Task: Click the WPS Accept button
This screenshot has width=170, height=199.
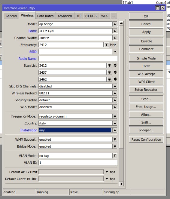Action: tap(146, 74)
